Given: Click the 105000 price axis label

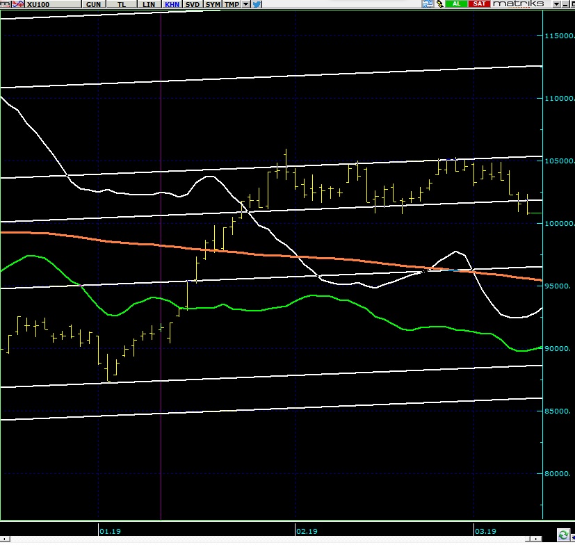Looking at the screenshot, I should [559, 161].
